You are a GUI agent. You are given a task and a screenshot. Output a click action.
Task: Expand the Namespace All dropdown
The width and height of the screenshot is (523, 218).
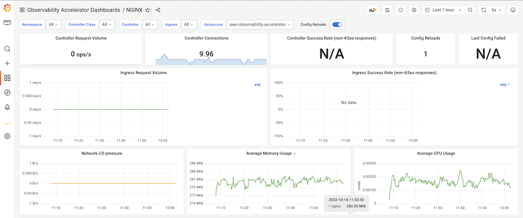tap(53, 25)
